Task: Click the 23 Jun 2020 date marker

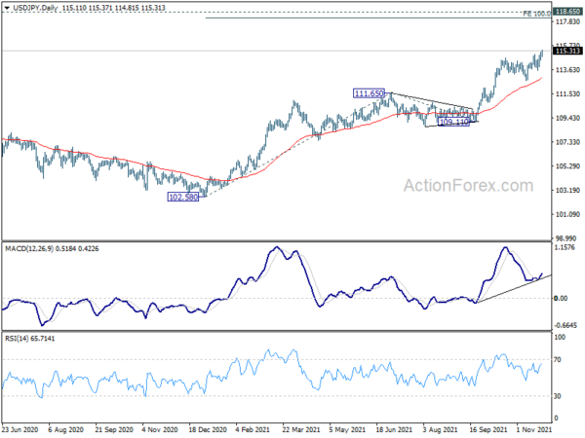Action: click(20, 429)
